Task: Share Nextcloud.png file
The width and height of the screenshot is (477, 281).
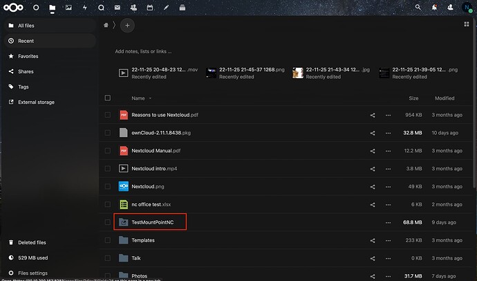Action: (373, 187)
